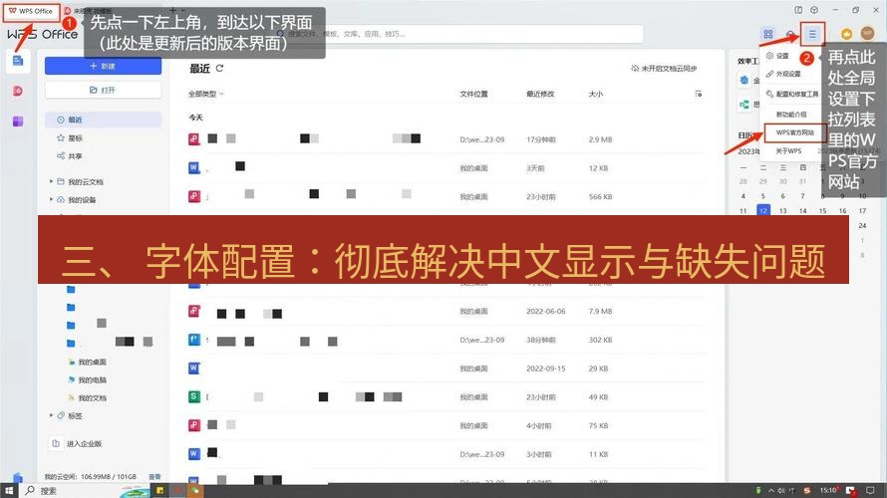Click the WeChat icon on taskbar
The image size is (887, 498).
[195, 491]
